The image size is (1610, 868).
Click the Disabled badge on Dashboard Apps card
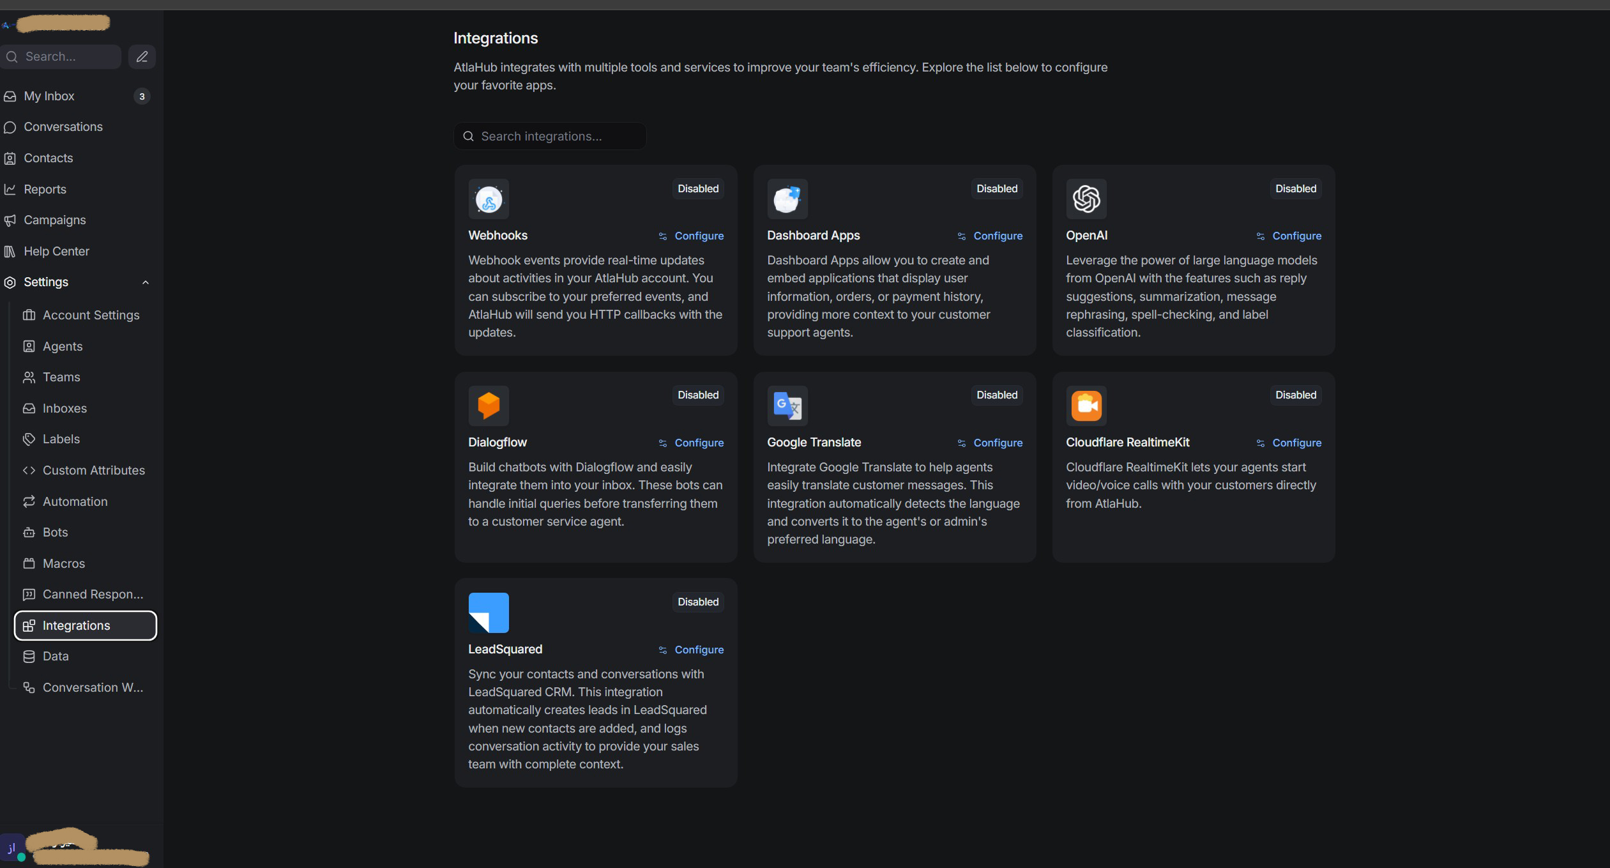point(997,189)
